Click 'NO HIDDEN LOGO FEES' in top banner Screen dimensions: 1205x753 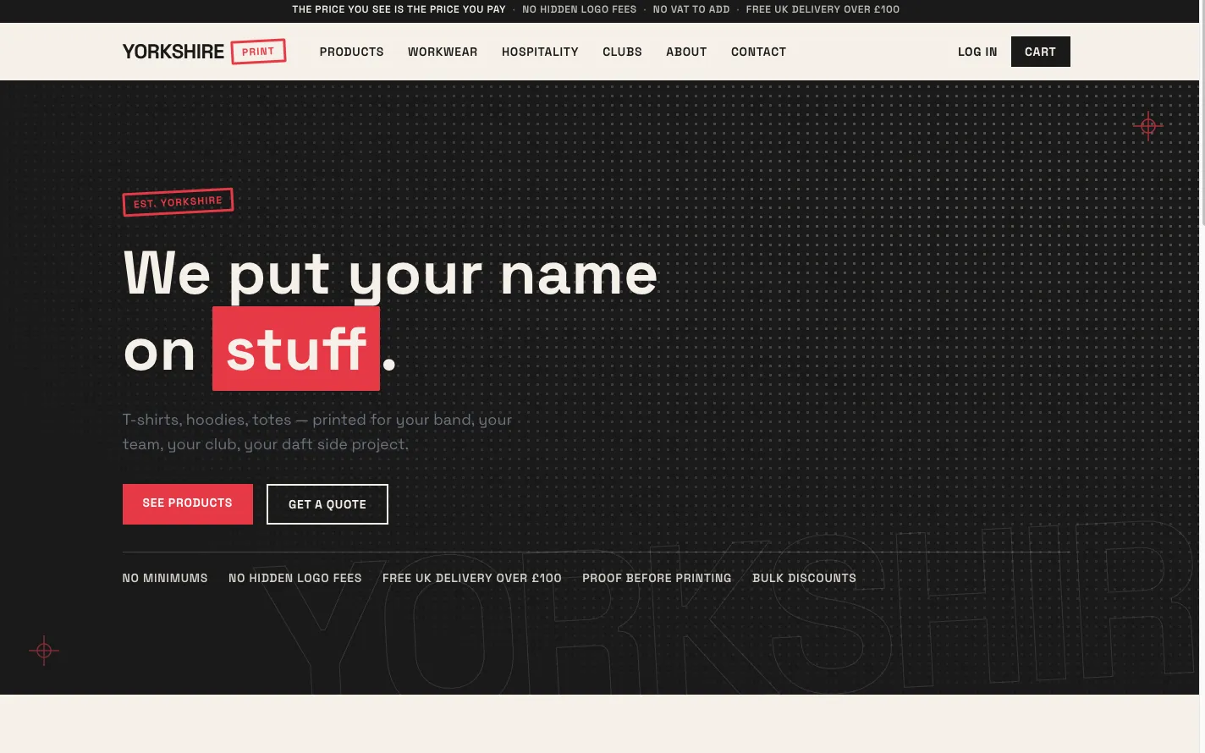coord(580,9)
